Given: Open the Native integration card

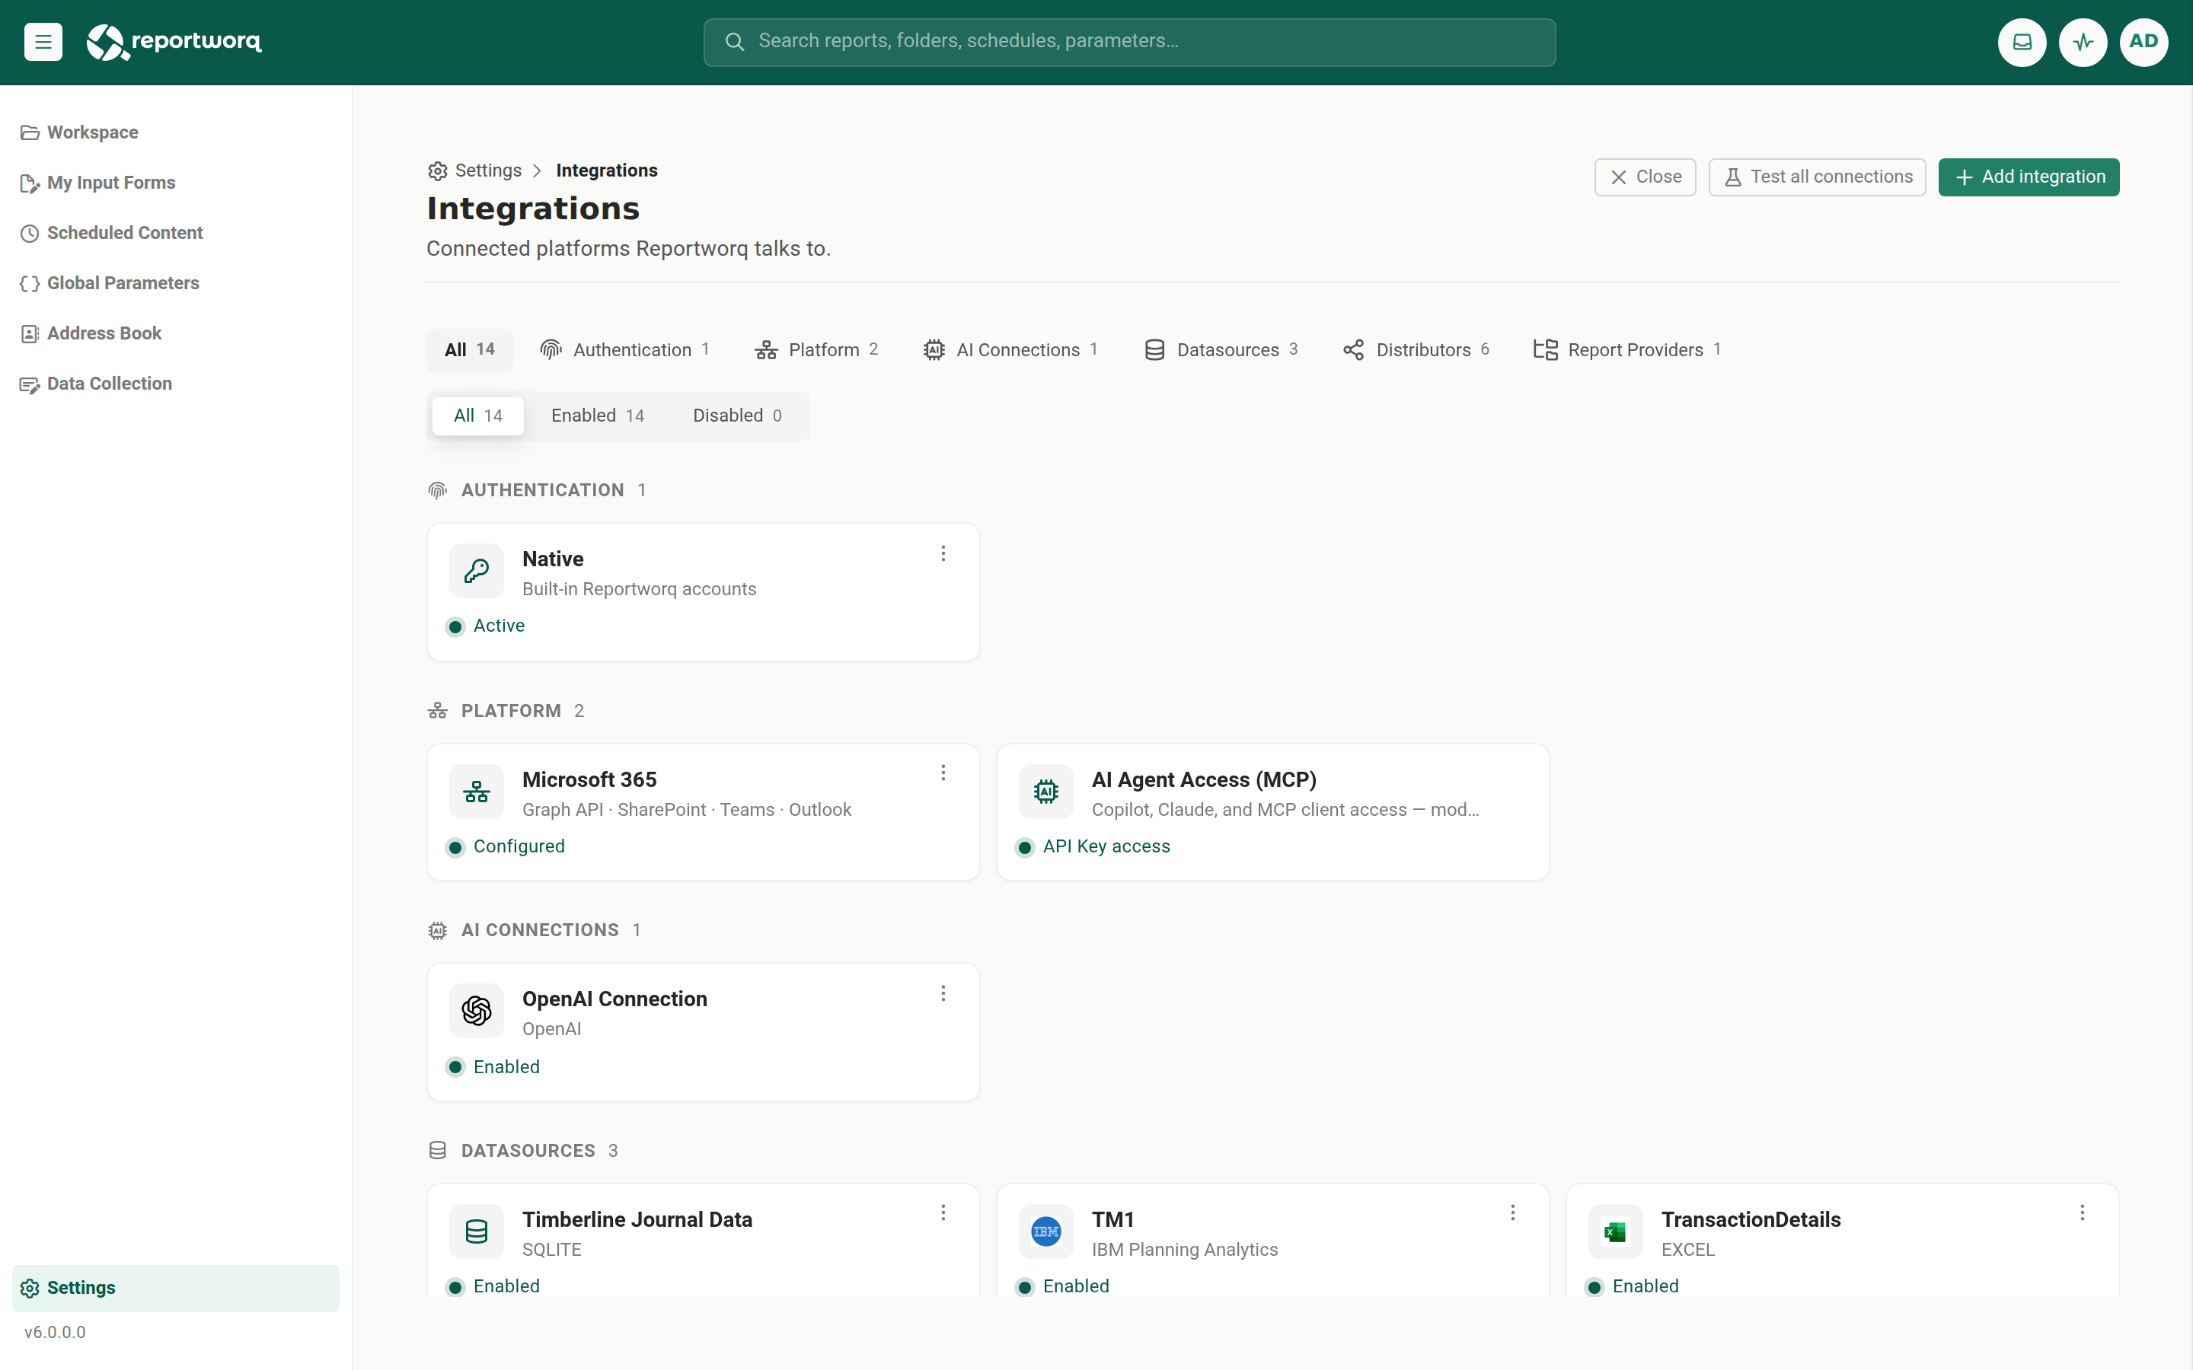Looking at the screenshot, I should tap(704, 591).
